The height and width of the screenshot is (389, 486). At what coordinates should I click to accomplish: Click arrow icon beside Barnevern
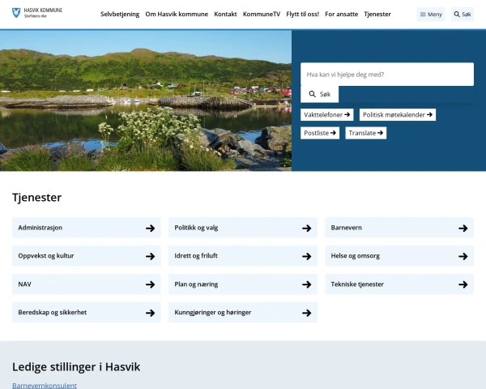click(463, 229)
